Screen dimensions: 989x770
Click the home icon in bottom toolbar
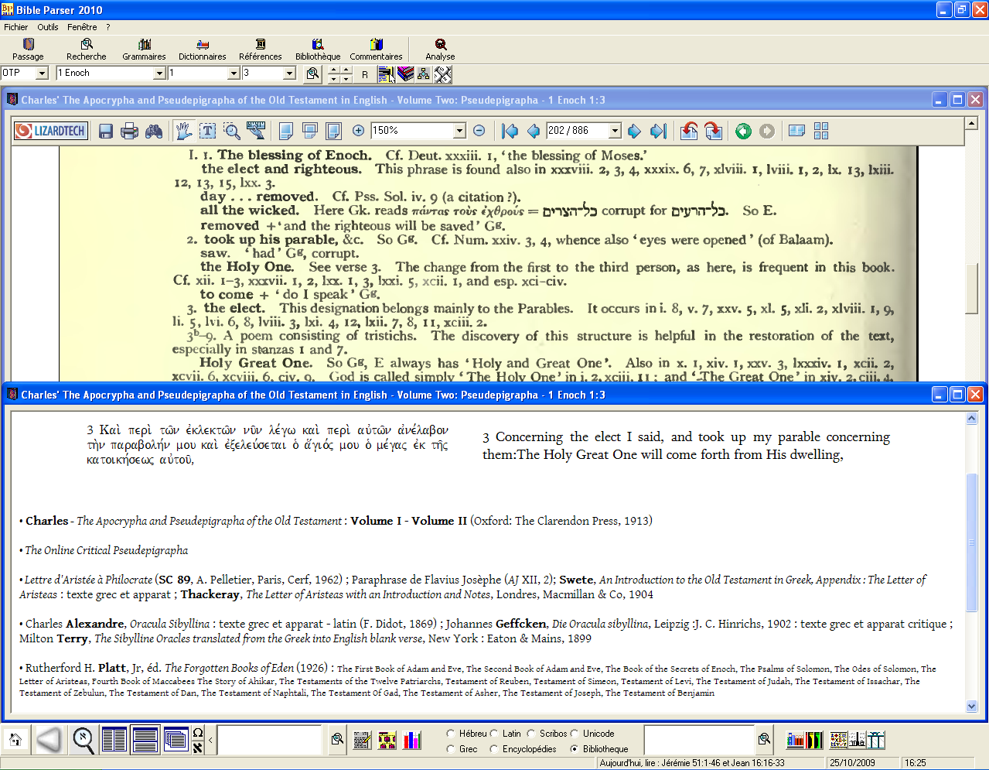[x=15, y=741]
